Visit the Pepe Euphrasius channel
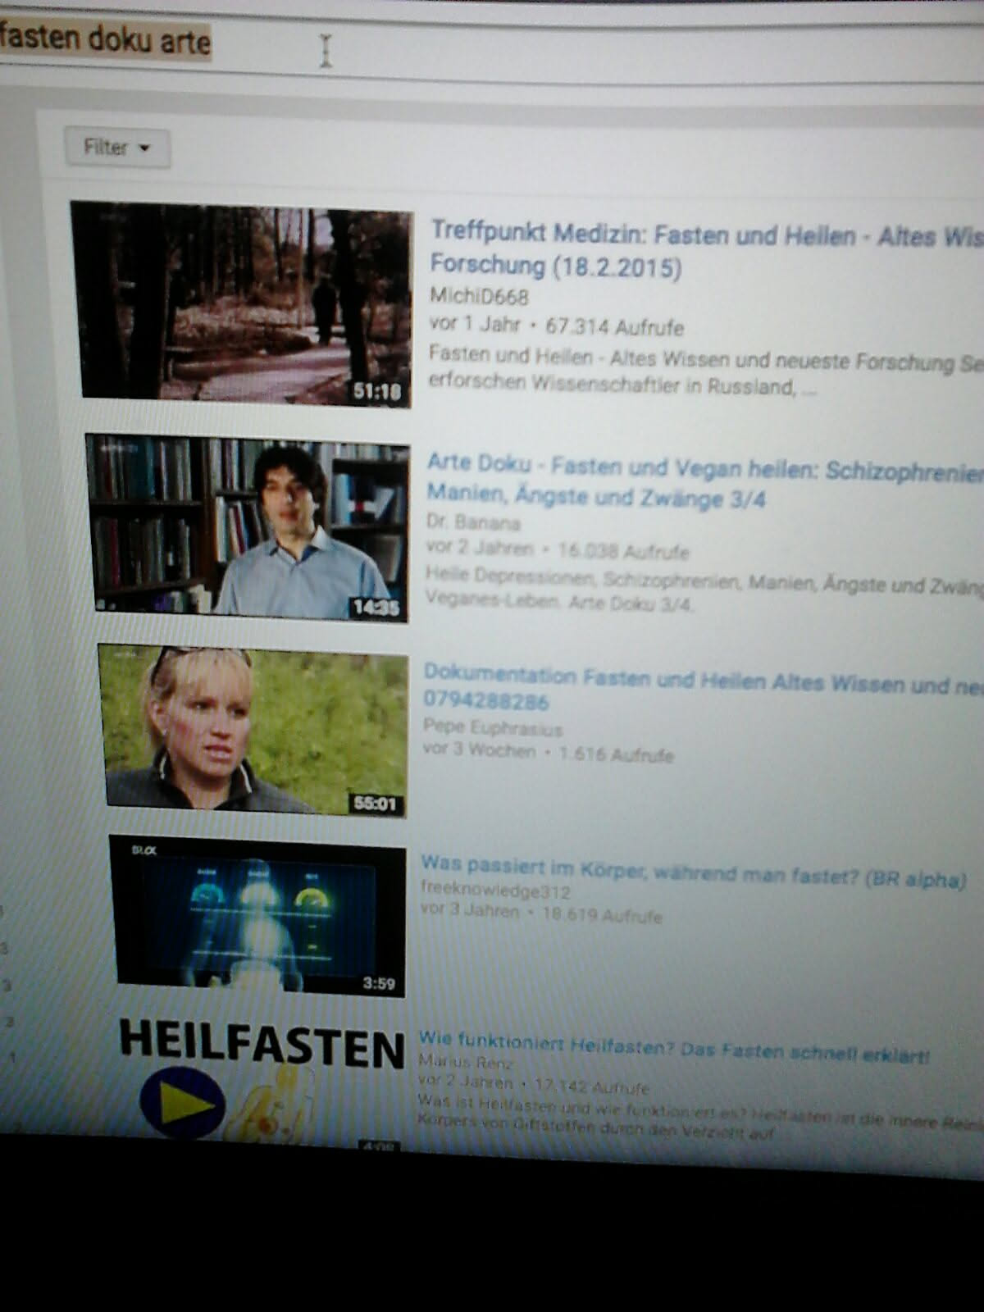Viewport: 984px width, 1312px height. pos(492,727)
